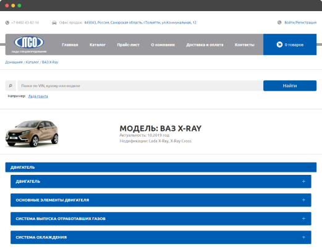This screenshot has width=322, height=249.
Task: Click the Модификации: Lada X-Ray, X-Ray Cross text
Action: click(156, 141)
